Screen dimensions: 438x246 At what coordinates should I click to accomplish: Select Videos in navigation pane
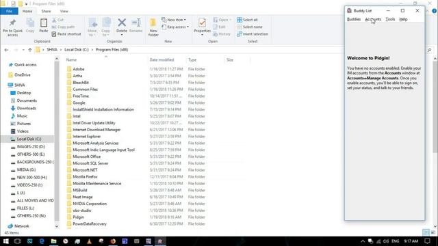(x=23, y=131)
